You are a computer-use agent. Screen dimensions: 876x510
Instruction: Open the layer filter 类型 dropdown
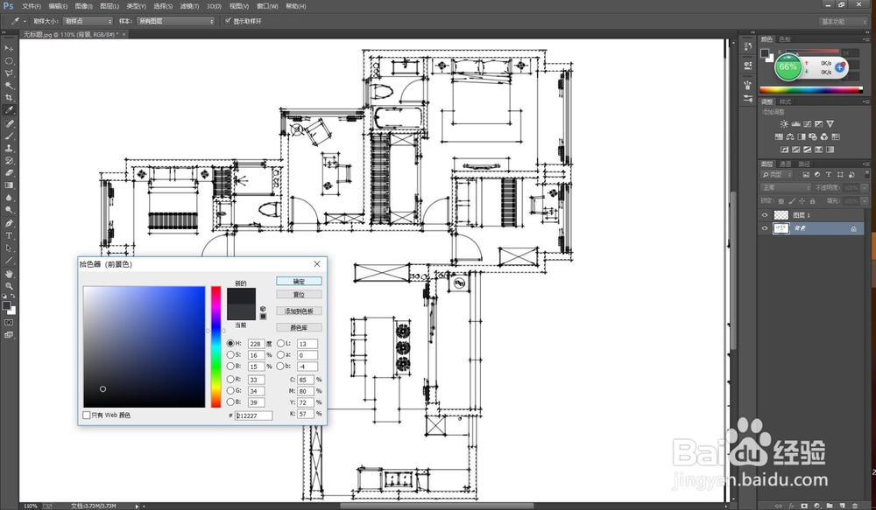pos(777,175)
